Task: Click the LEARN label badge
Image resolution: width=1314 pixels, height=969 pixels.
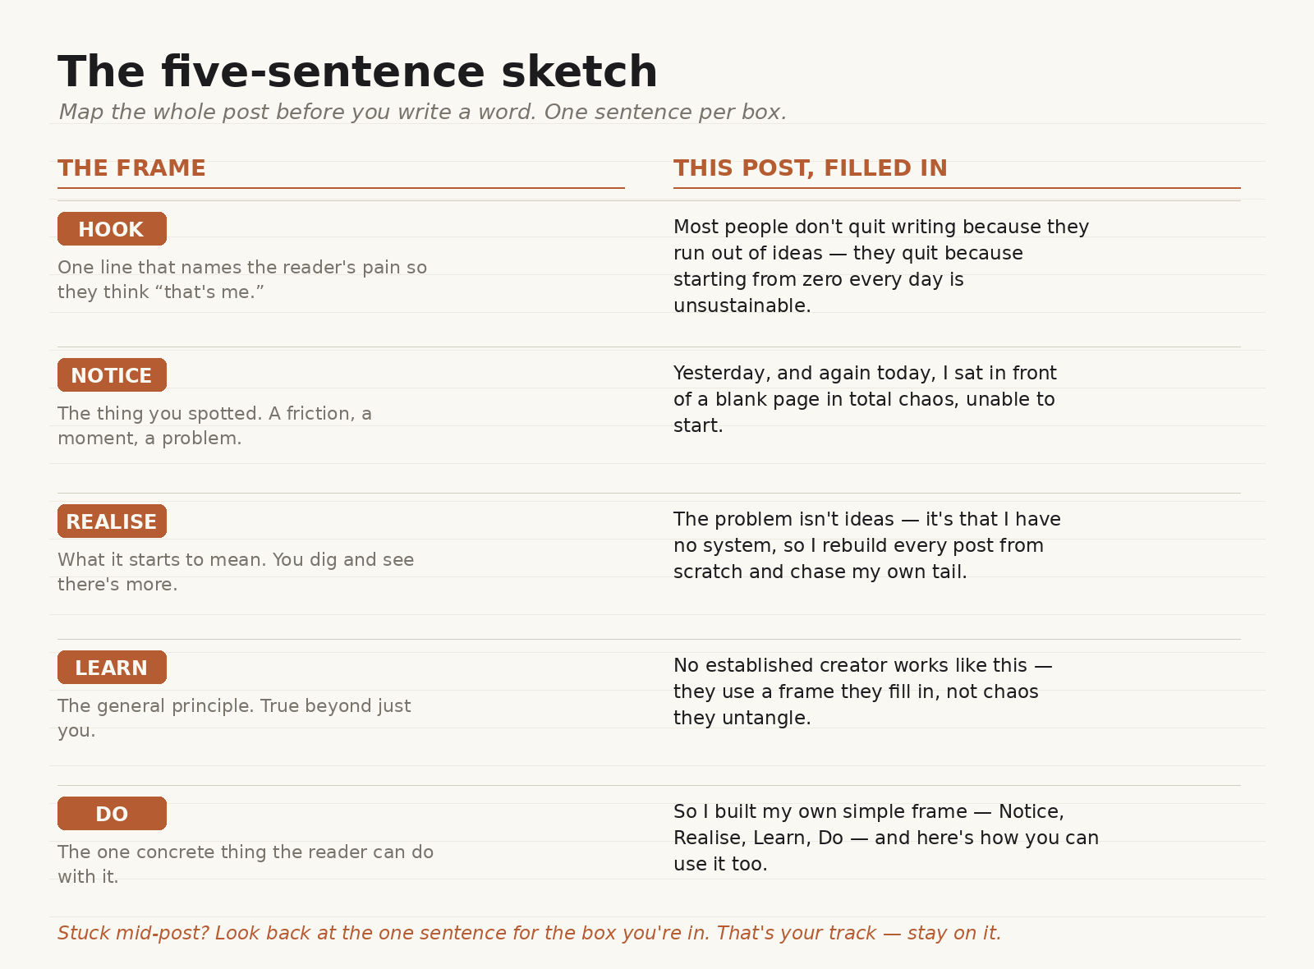Action: point(112,668)
